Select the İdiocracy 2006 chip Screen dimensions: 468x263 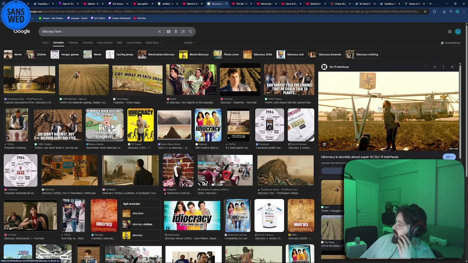point(258,54)
